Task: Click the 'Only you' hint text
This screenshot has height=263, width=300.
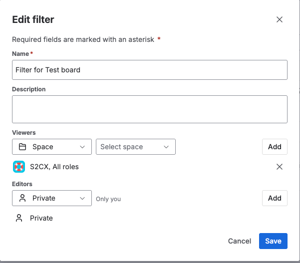Action: [108, 199]
